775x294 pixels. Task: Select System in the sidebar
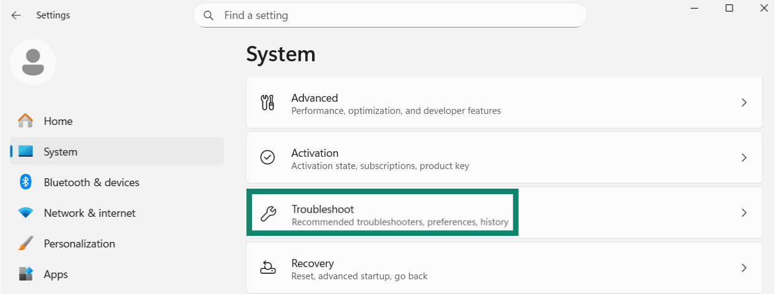point(117,151)
